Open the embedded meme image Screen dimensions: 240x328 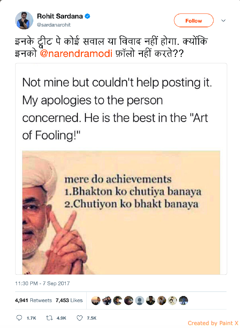click(121, 212)
